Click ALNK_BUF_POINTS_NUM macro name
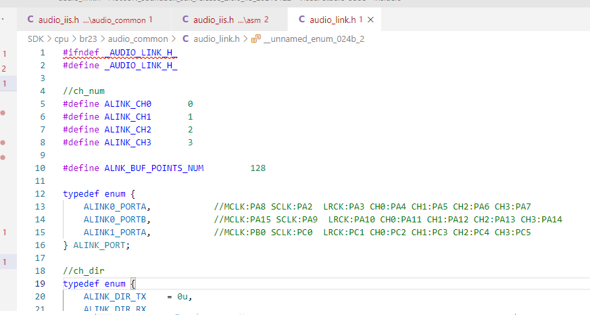The height and width of the screenshot is (315, 590). pos(154,168)
